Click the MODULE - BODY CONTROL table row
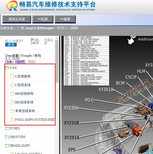 [x=86, y=38]
